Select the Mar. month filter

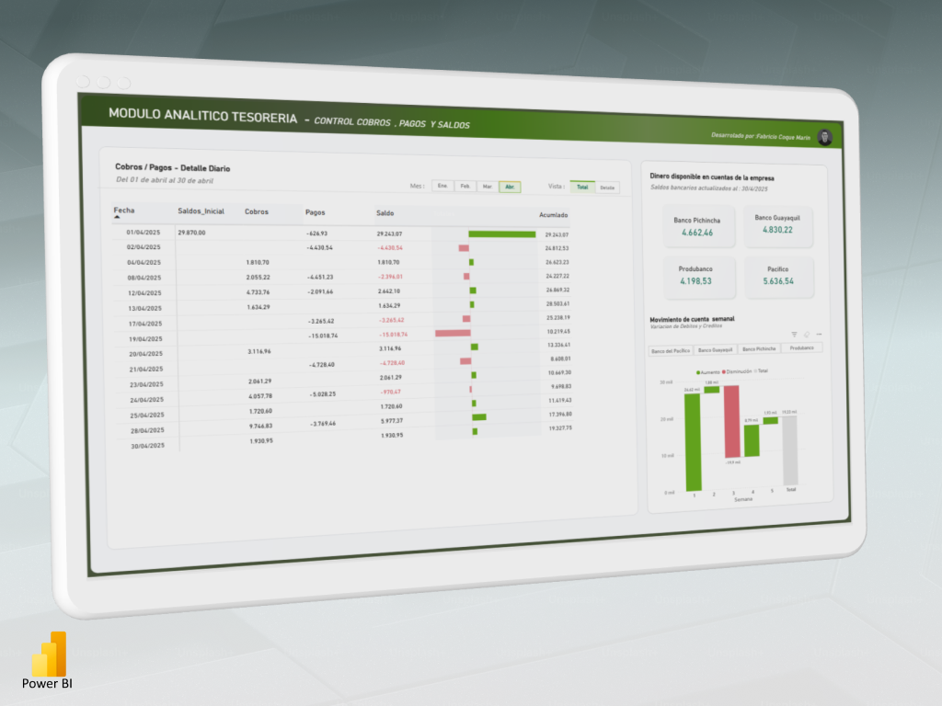488,187
